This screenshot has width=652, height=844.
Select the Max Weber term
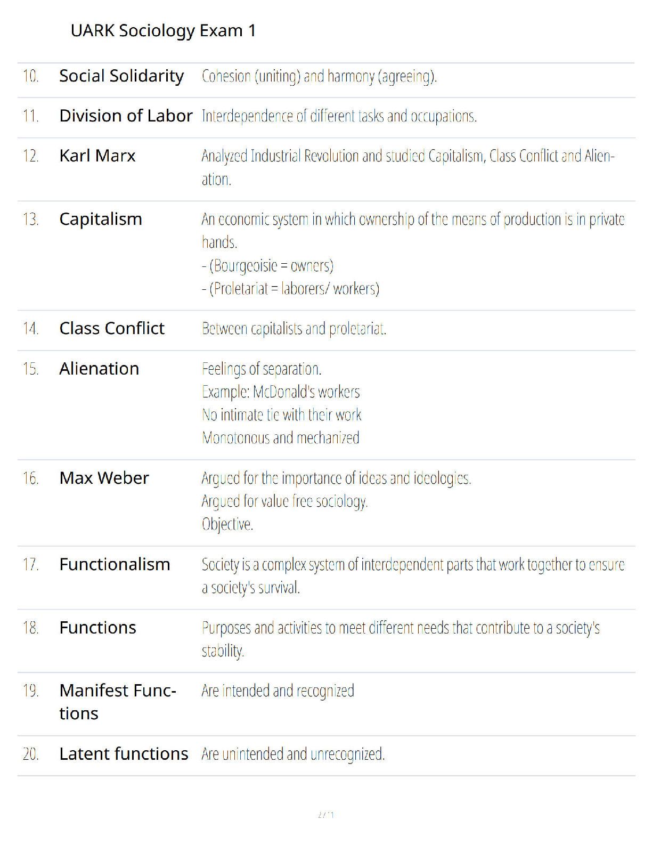point(104,478)
